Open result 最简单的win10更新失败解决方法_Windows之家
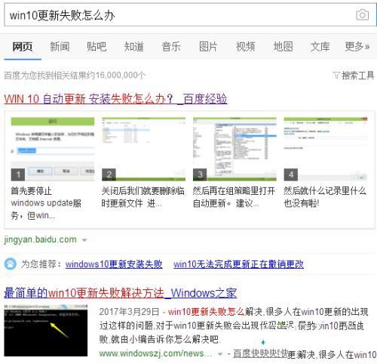The height and width of the screenshot is (364, 377). (121, 293)
